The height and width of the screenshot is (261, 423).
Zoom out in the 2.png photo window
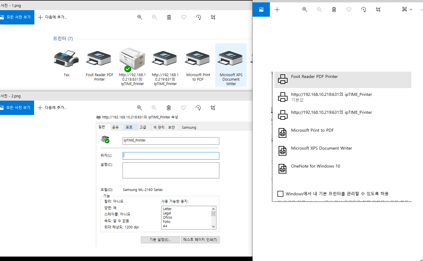pos(154,108)
